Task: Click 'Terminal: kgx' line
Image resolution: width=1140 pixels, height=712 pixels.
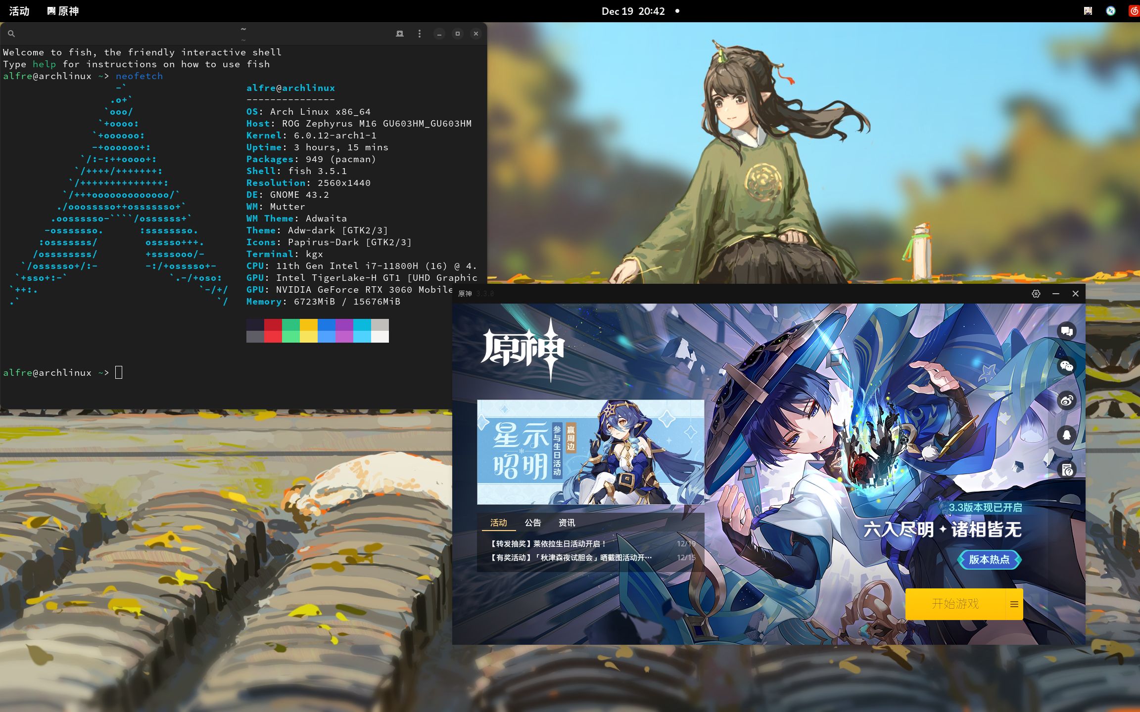Action: pyautogui.click(x=285, y=254)
